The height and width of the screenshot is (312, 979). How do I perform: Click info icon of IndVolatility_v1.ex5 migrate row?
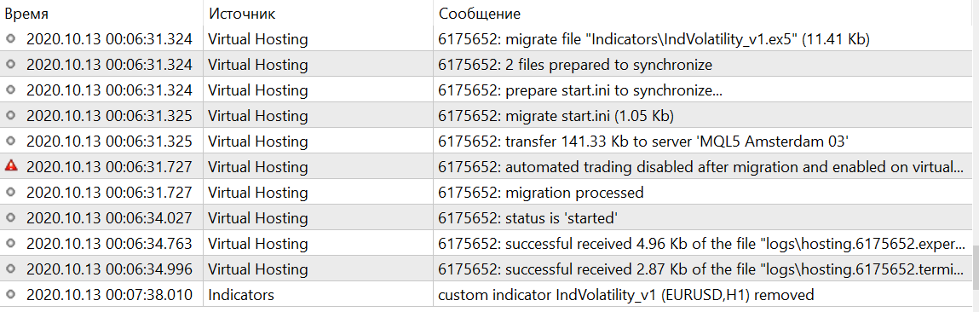coord(10,38)
